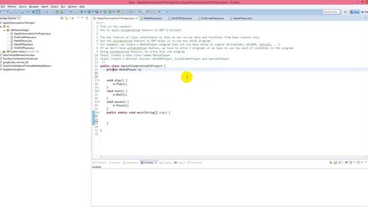Click the Debug bug icon in toolbar
Screen dimensions: 368x207
coord(82,11)
